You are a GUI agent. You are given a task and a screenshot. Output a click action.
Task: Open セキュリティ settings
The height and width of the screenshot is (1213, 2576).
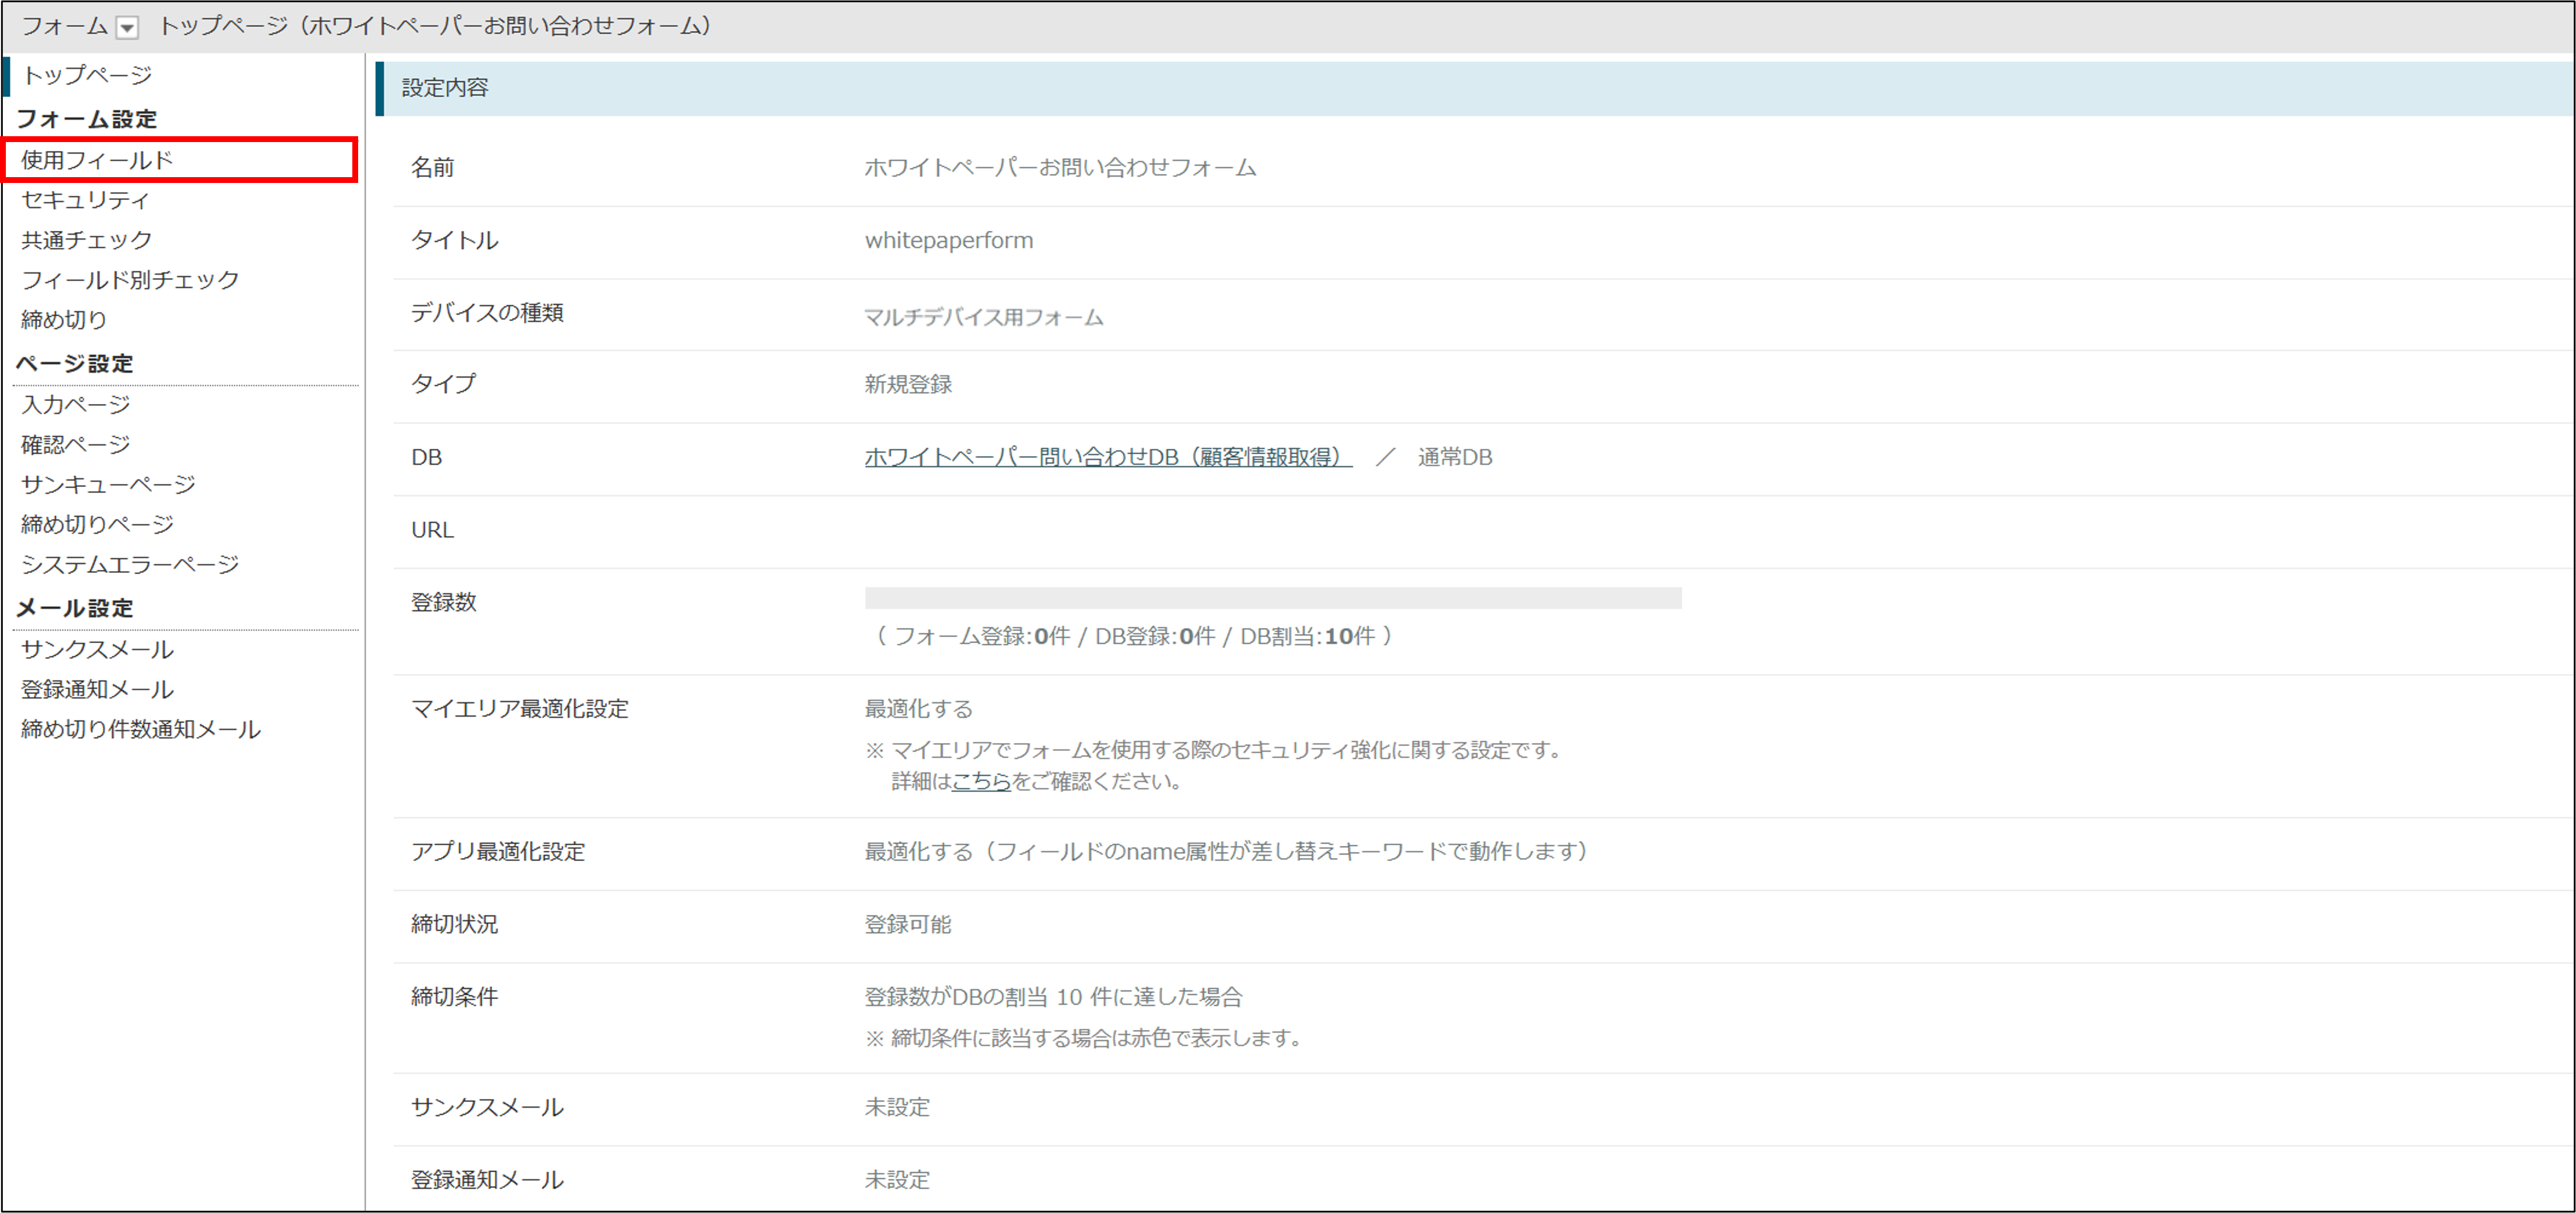tap(86, 200)
